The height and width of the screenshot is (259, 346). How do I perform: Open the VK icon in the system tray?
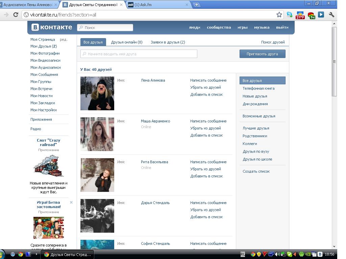pyautogui.click(x=320, y=254)
